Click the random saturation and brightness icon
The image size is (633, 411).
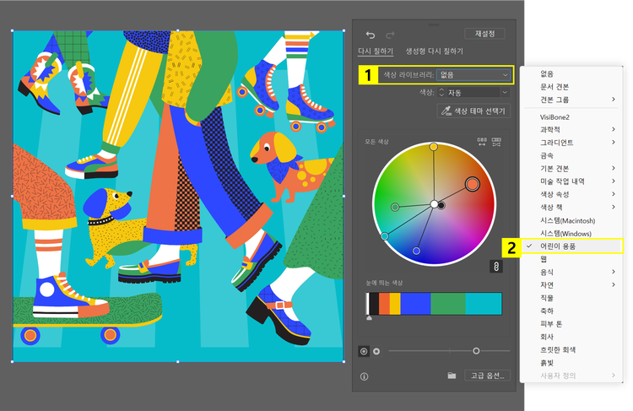pos(496,141)
